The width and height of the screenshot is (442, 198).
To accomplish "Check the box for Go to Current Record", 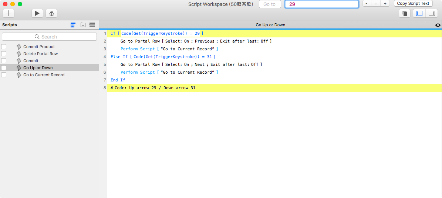I will point(4,75).
